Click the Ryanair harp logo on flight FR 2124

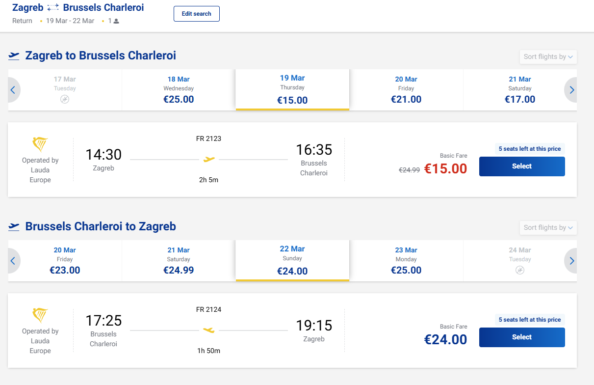click(40, 315)
